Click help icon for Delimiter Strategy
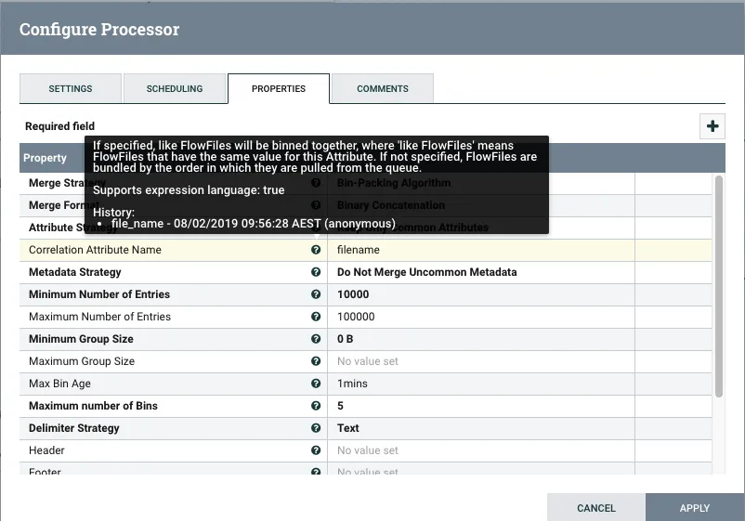745x521 pixels. pyautogui.click(x=316, y=428)
